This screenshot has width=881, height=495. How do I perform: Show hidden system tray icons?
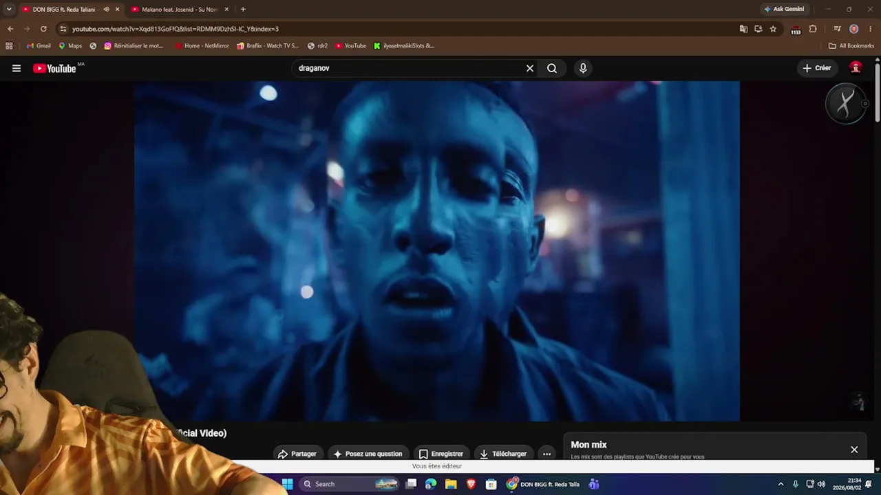(x=781, y=484)
